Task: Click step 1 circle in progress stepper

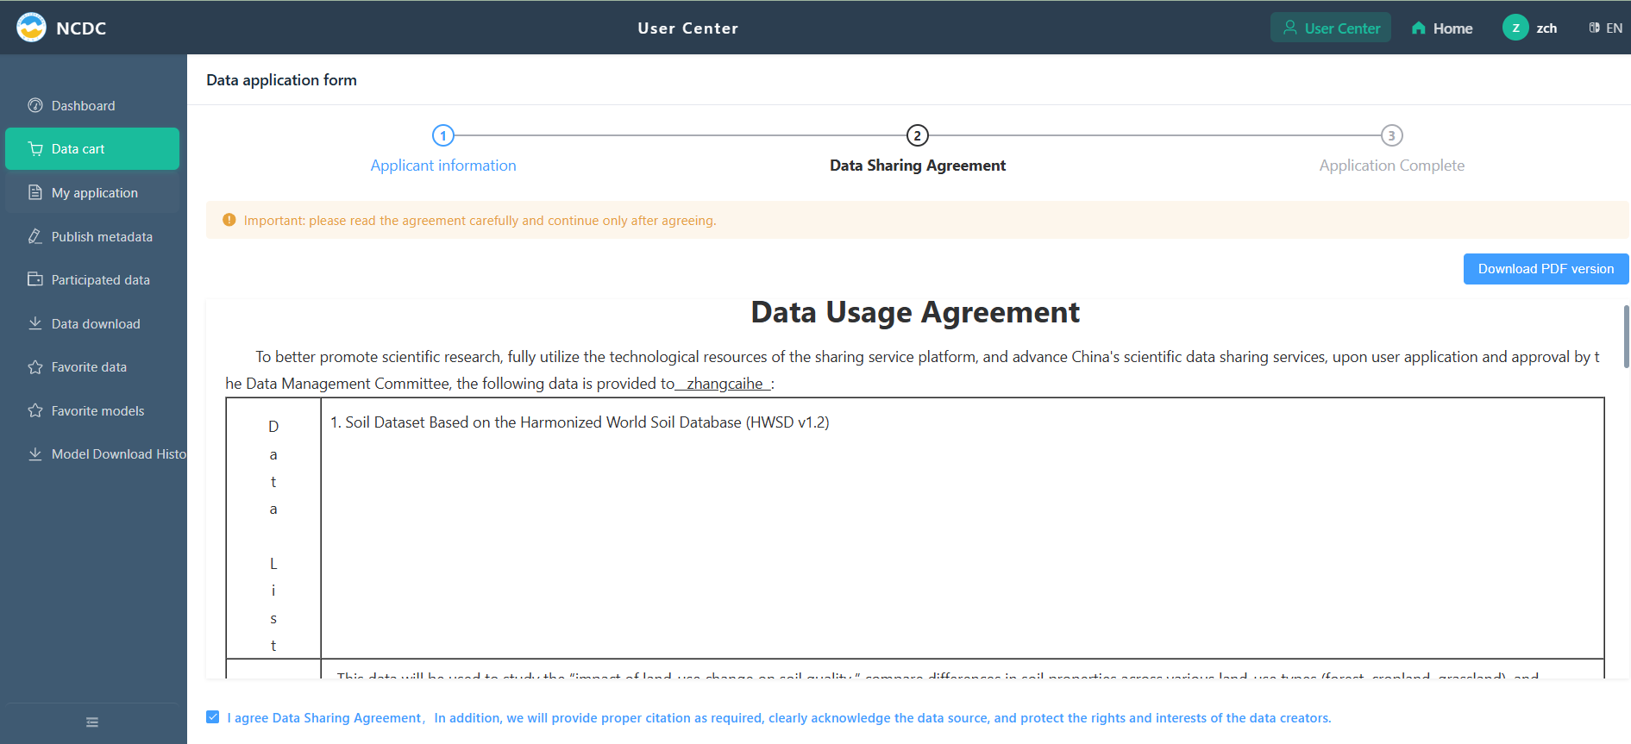Action: pos(443,135)
